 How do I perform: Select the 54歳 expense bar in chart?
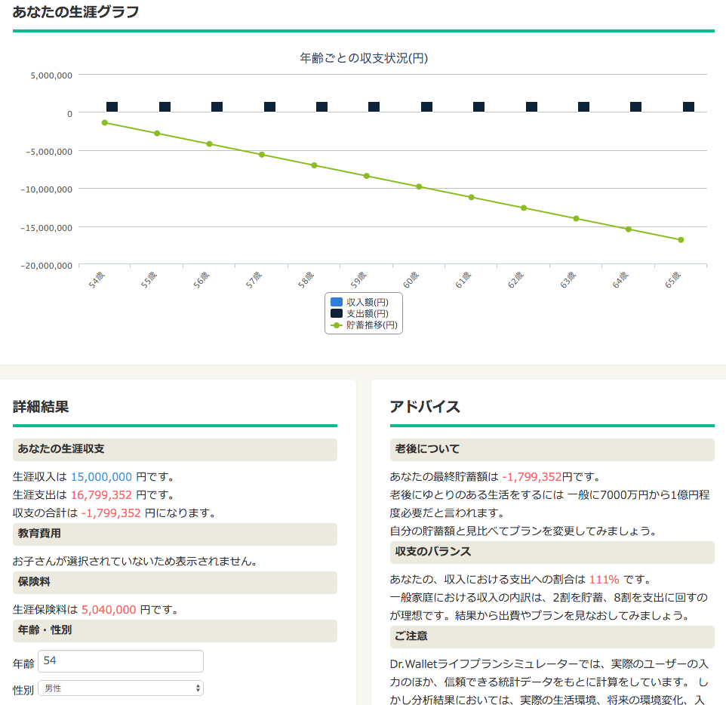[112, 107]
